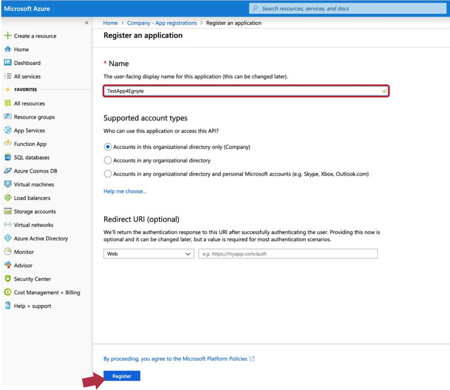Click the Microsoft Azure logo text

click(27, 9)
